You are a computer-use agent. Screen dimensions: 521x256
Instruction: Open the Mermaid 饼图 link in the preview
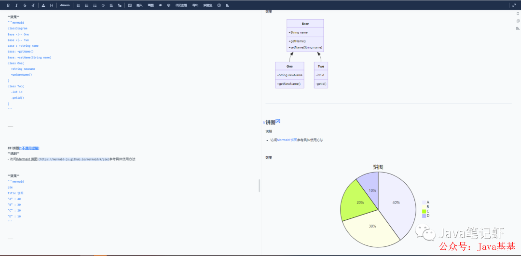(287, 140)
